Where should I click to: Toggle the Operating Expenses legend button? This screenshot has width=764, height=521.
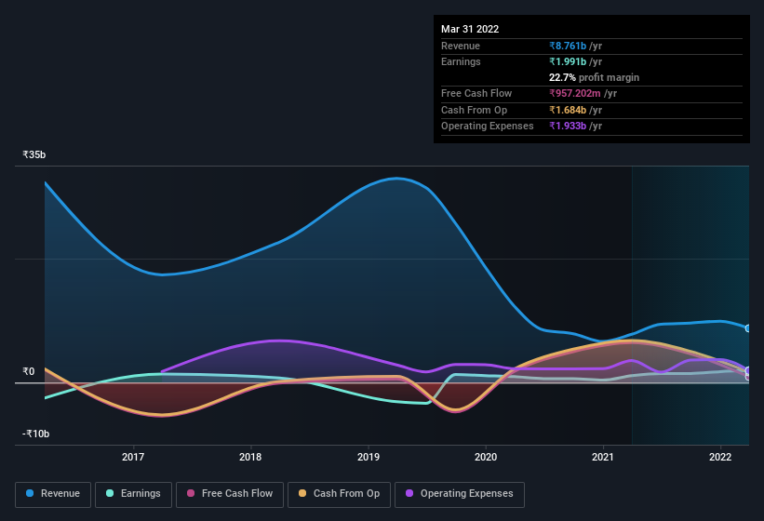click(x=459, y=494)
